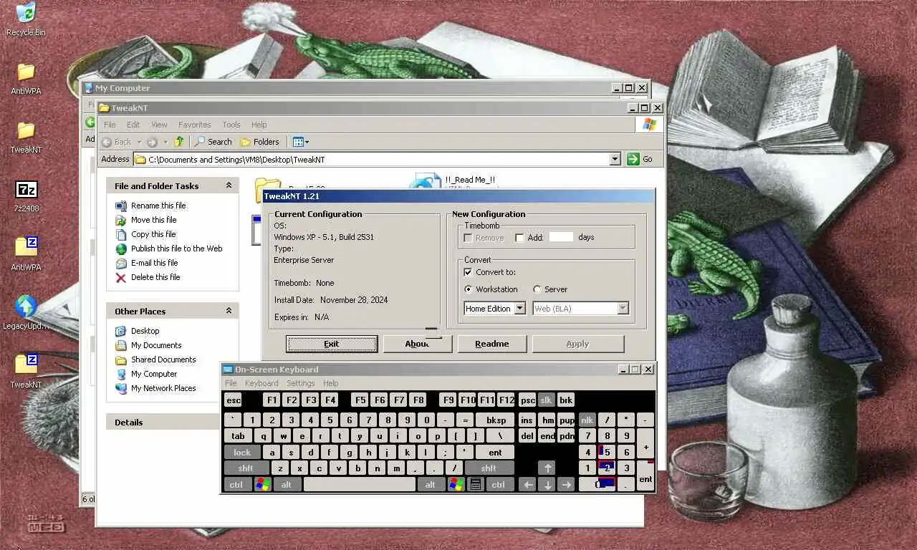The height and width of the screenshot is (550, 917).
Task: Click Delete this file task
Action: point(155,277)
